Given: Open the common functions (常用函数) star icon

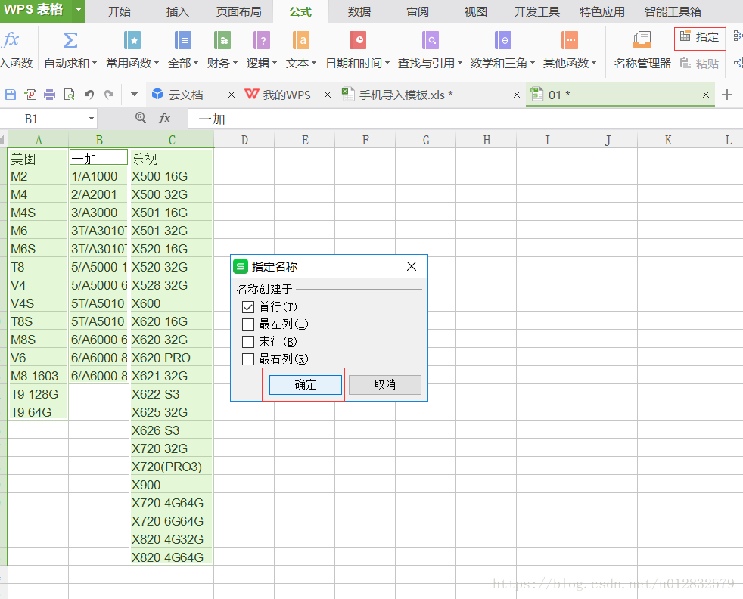Looking at the screenshot, I should 132,40.
